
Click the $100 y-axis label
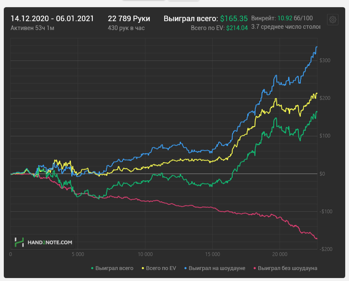pyautogui.click(x=325, y=136)
